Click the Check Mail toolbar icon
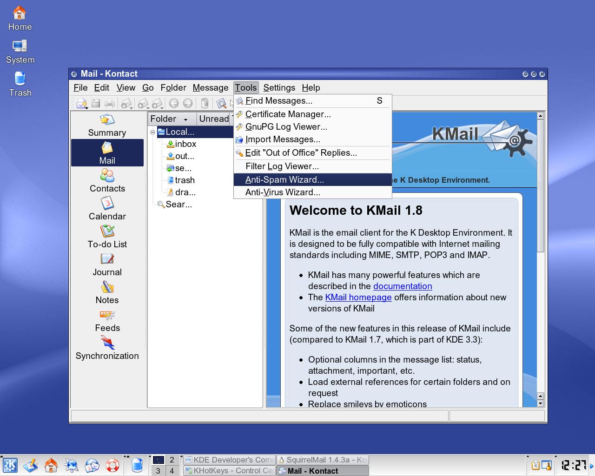Screen dimensions: 595x476 point(125,103)
